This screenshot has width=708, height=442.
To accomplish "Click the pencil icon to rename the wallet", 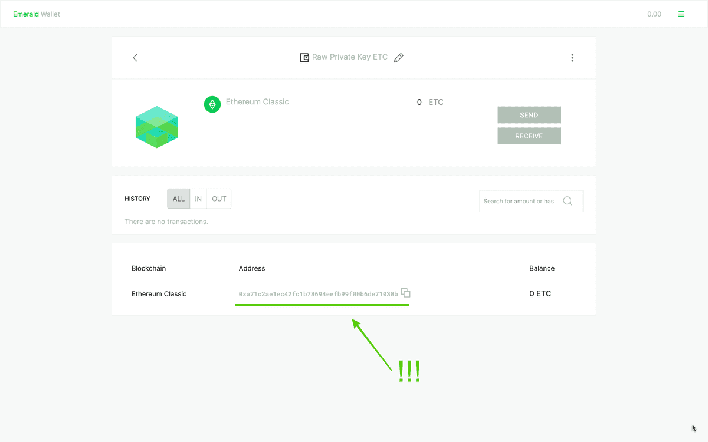I will click(x=398, y=57).
